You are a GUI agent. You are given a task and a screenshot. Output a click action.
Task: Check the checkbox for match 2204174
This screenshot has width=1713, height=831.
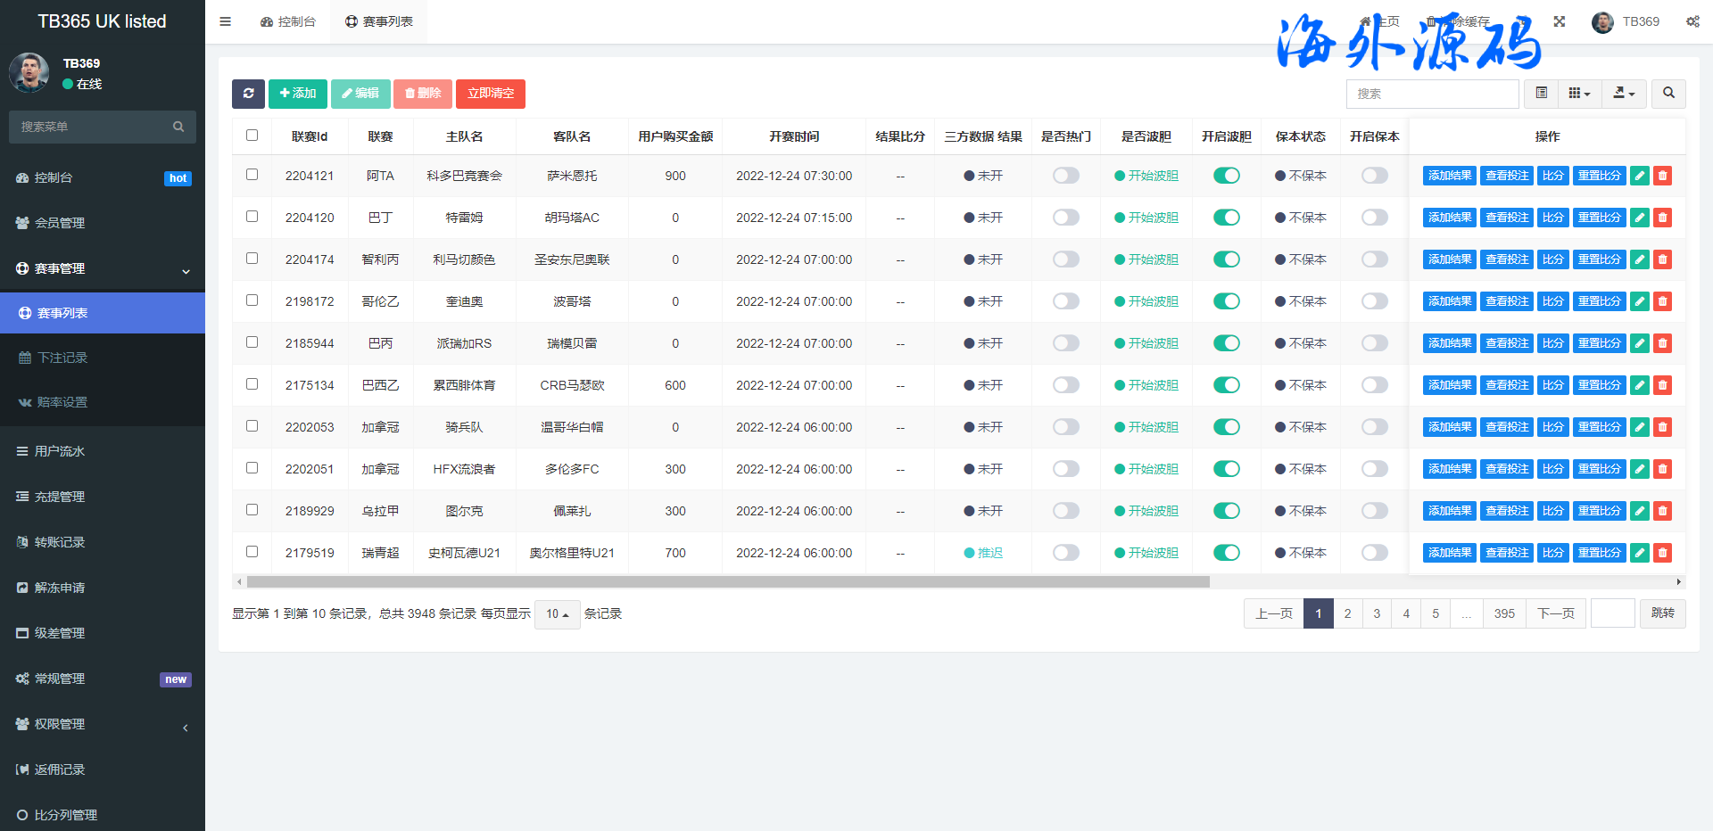(252, 259)
